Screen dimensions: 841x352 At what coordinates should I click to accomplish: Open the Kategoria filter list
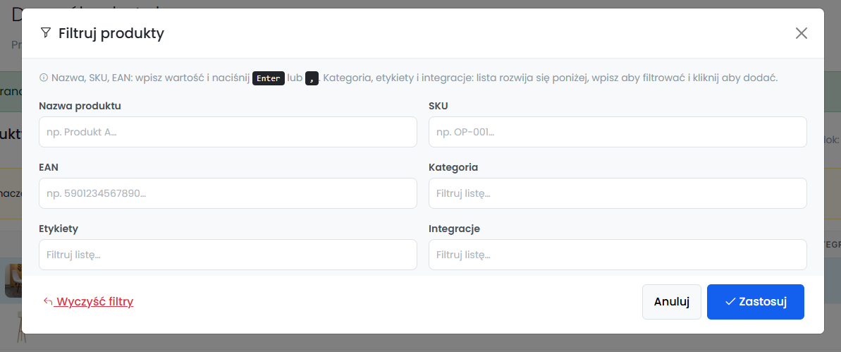[618, 193]
